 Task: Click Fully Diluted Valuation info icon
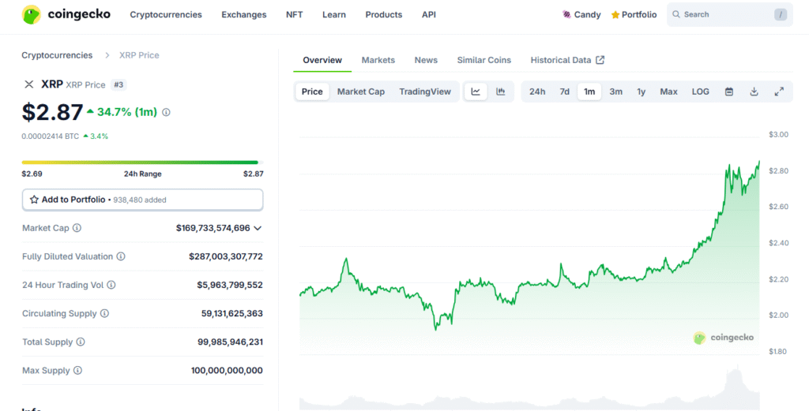tap(121, 256)
